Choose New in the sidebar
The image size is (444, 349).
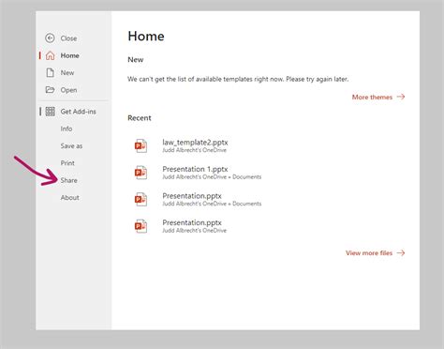(67, 72)
